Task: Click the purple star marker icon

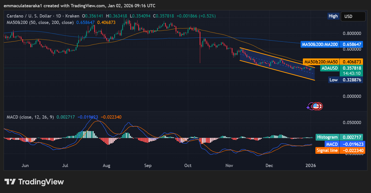Action: click(308, 107)
